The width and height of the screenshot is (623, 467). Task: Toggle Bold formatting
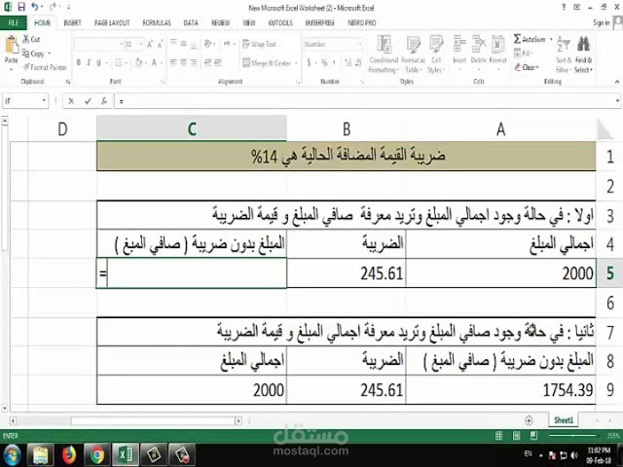(79, 62)
